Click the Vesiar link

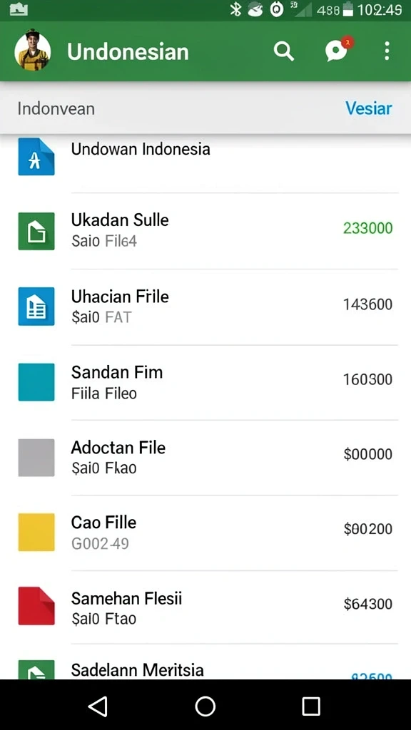[369, 108]
